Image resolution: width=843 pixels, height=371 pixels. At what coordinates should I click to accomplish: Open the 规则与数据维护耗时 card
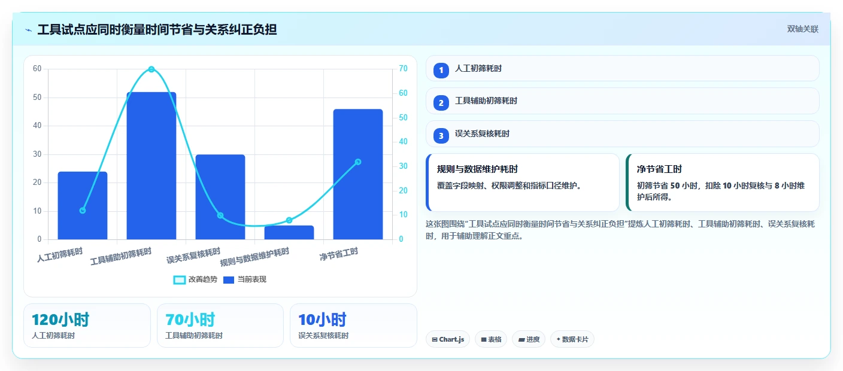point(523,183)
